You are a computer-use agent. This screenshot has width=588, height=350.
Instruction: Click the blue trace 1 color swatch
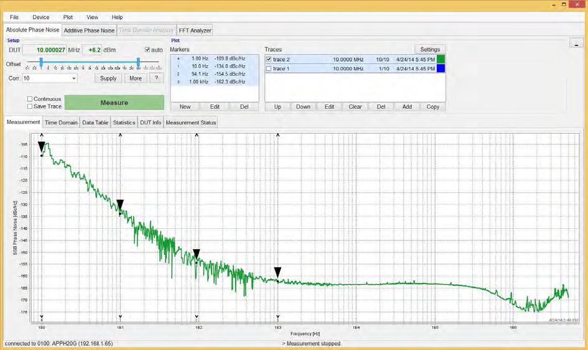441,68
